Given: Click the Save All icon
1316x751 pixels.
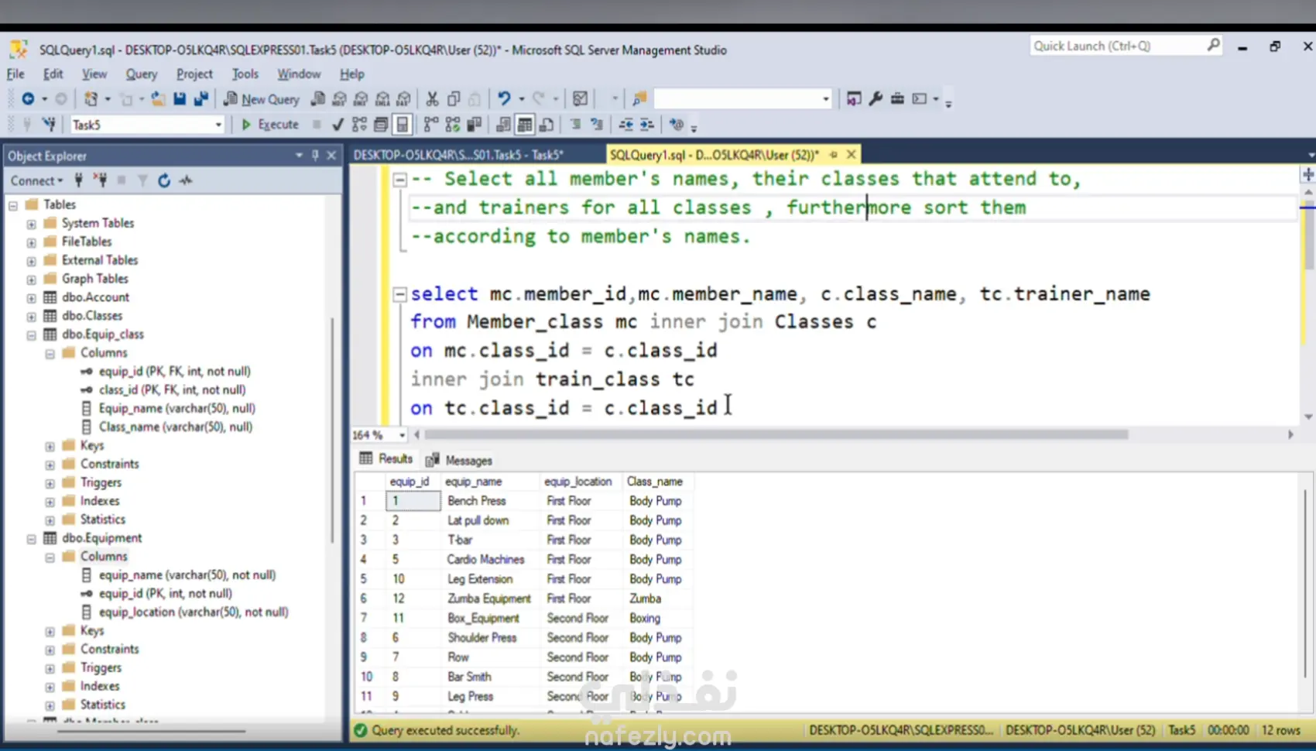Looking at the screenshot, I should [201, 99].
